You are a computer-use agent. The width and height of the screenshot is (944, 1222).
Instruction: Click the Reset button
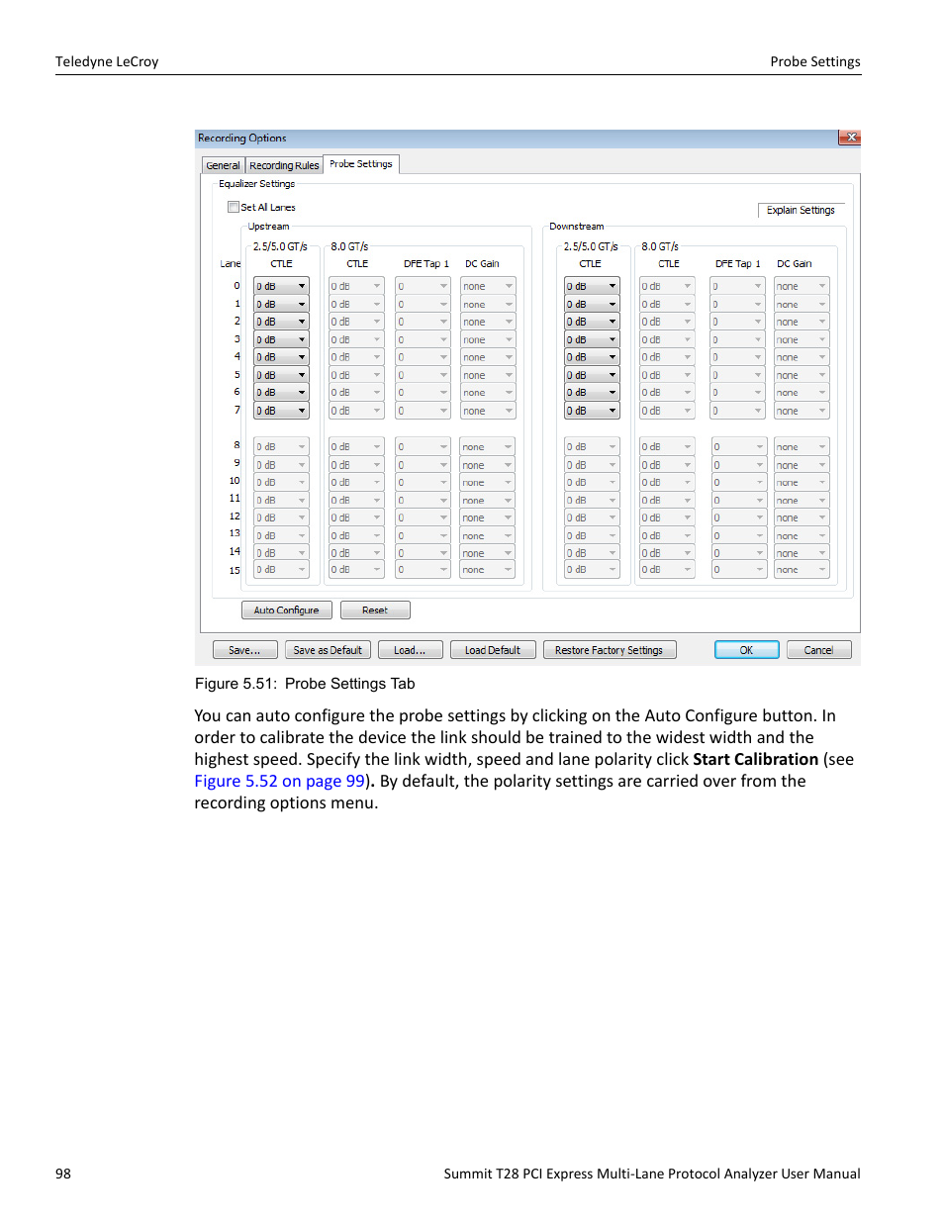375,610
